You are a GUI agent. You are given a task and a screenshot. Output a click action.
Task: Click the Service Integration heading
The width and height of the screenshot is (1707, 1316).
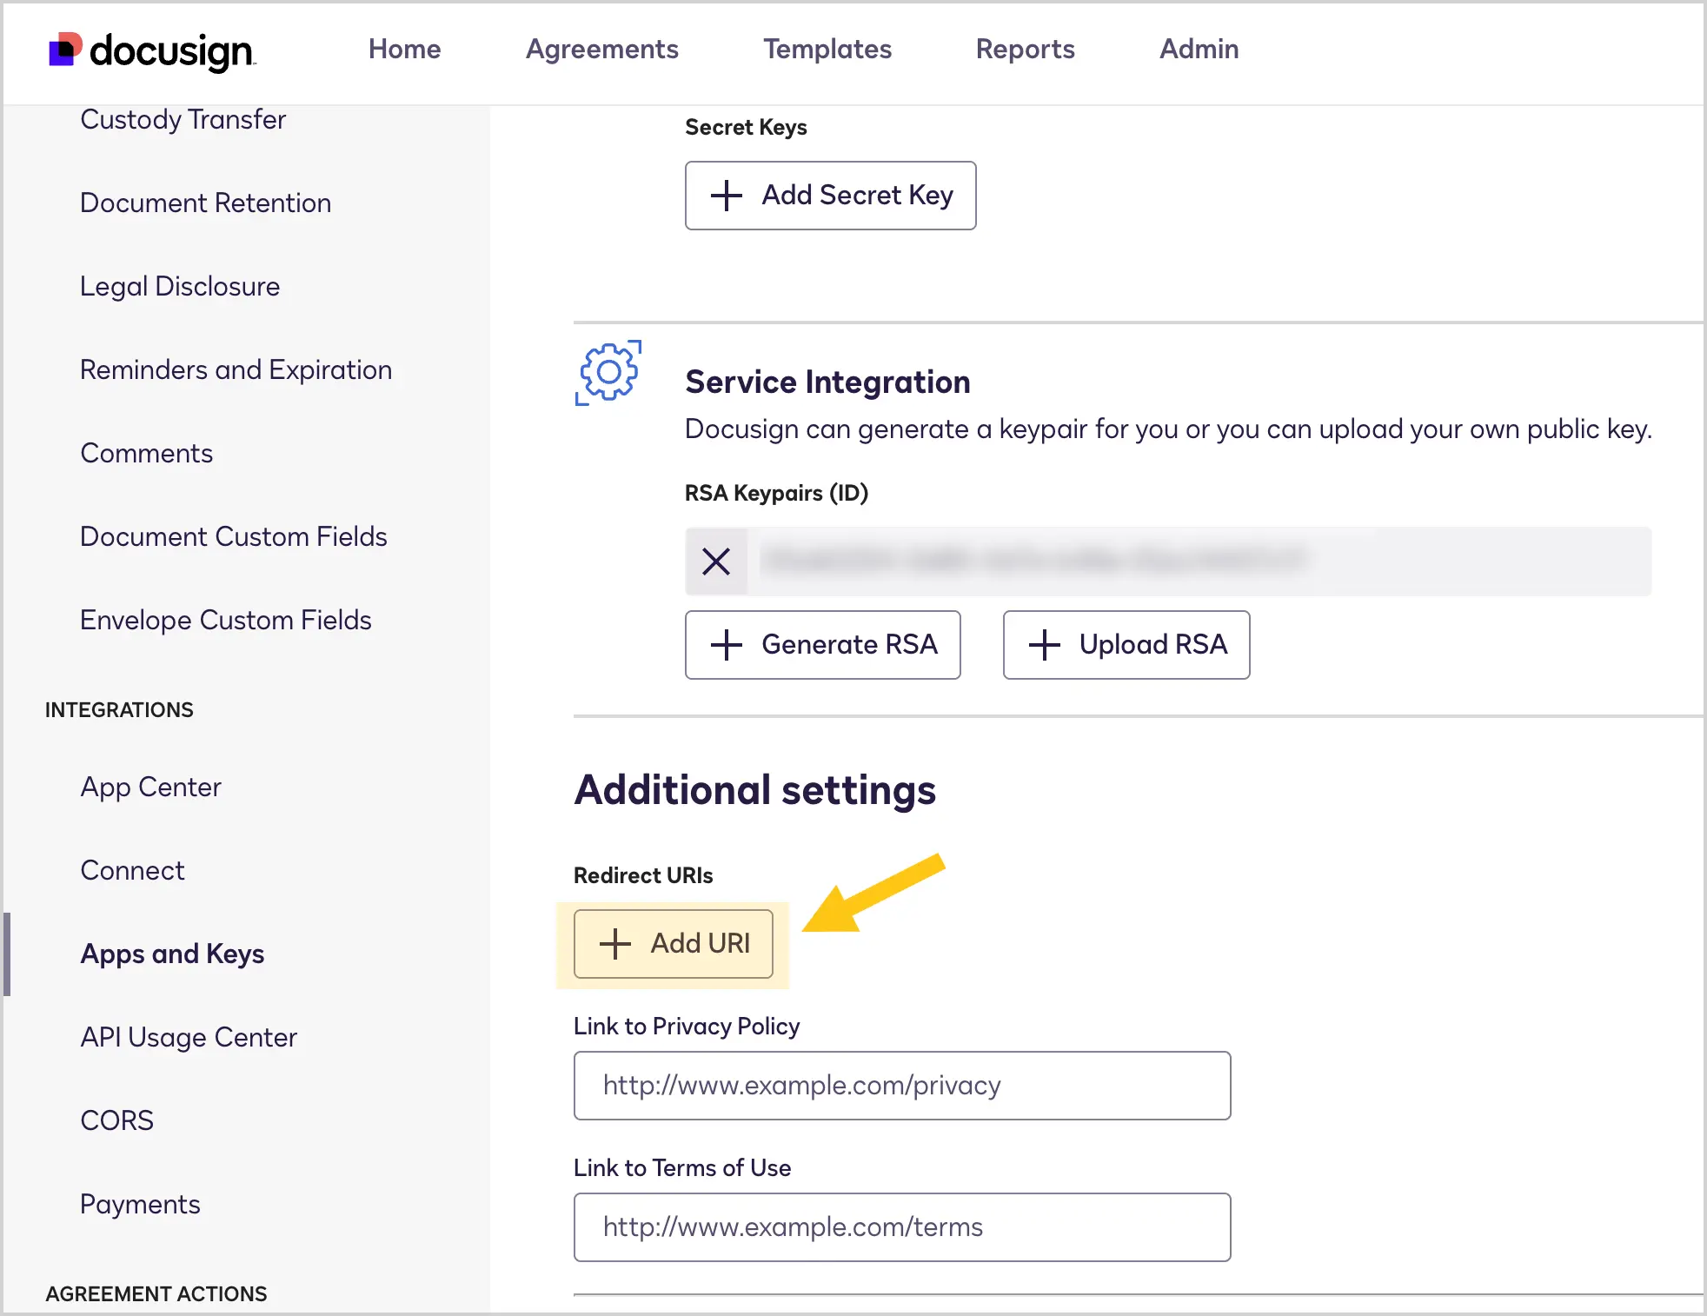coord(827,382)
